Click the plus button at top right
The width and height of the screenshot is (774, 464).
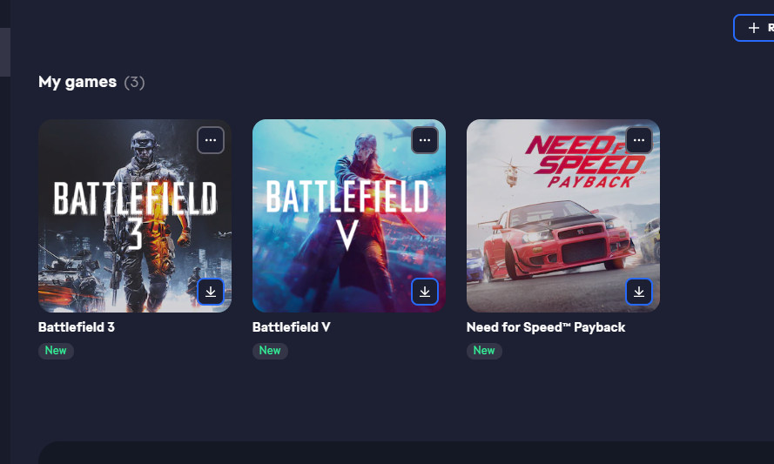[x=754, y=28]
